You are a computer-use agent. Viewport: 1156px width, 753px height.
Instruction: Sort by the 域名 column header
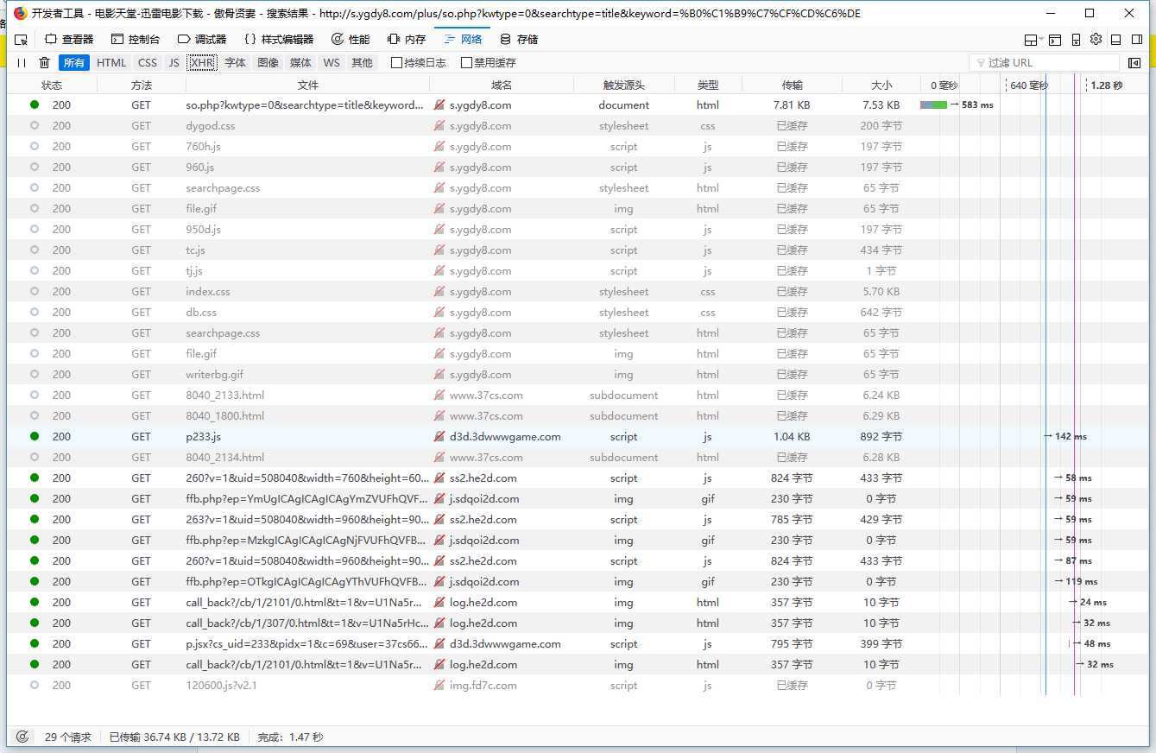pos(502,85)
